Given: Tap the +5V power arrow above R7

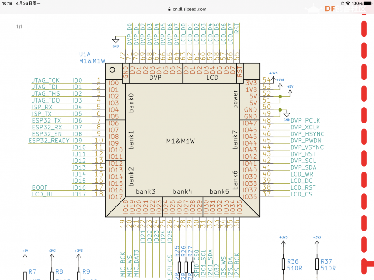Looking at the screenshot, I should (25, 255).
